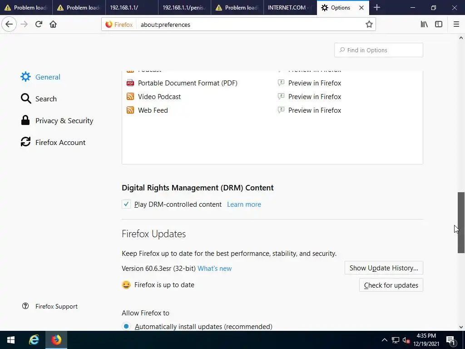Open the Firefox Account category
Image resolution: width=465 pixels, height=349 pixels.
tap(53, 142)
